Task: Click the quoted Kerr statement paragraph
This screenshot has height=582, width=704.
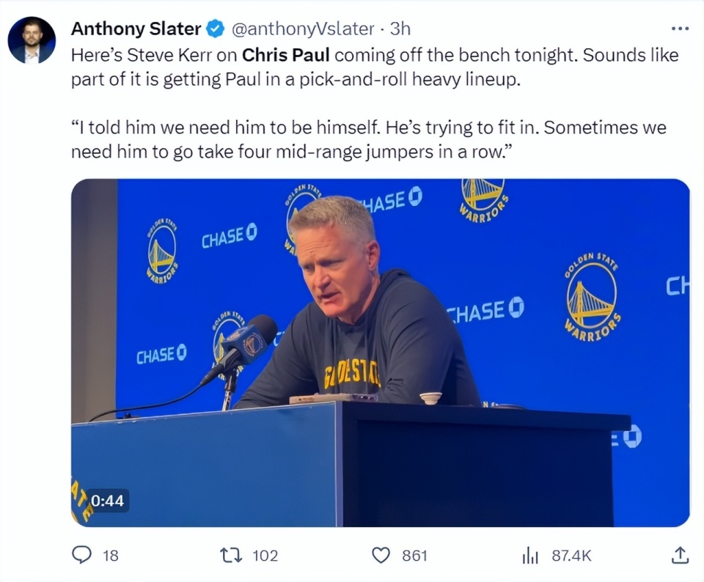Action: tap(368, 139)
